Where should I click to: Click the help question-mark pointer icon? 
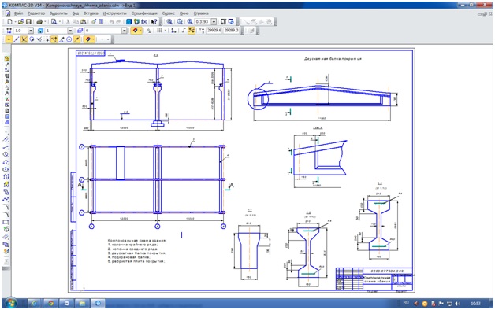click(154, 22)
